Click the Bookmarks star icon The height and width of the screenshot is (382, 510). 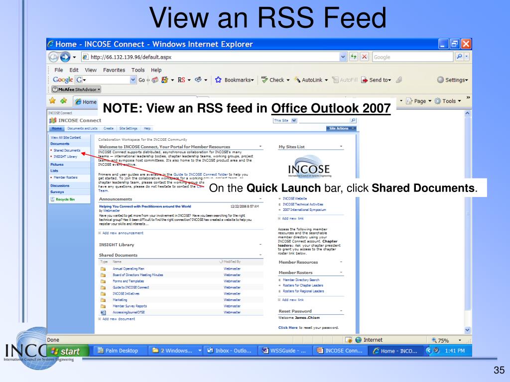(218, 80)
